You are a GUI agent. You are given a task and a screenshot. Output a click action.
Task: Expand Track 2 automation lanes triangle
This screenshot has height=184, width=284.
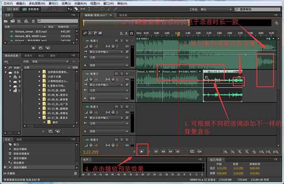(85, 98)
